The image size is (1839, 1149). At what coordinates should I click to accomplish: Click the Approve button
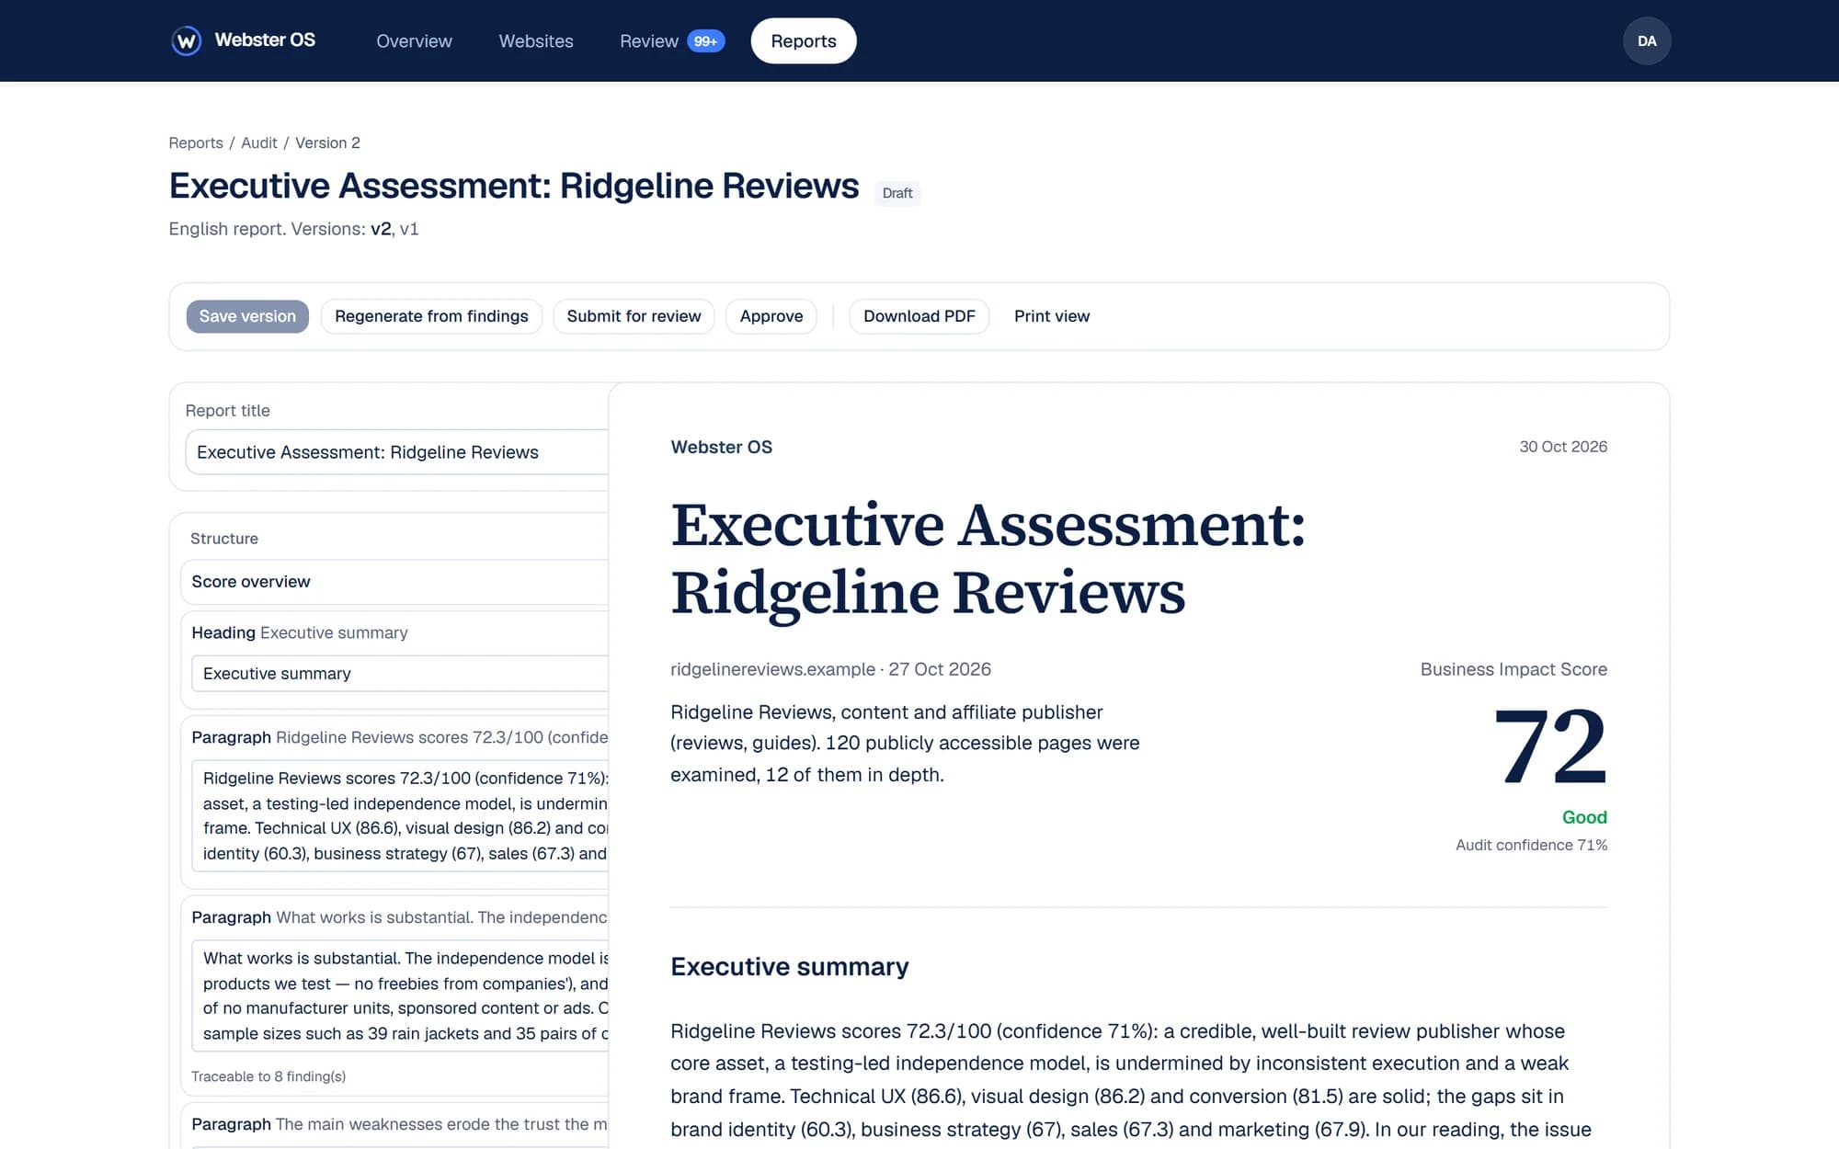pos(771,316)
